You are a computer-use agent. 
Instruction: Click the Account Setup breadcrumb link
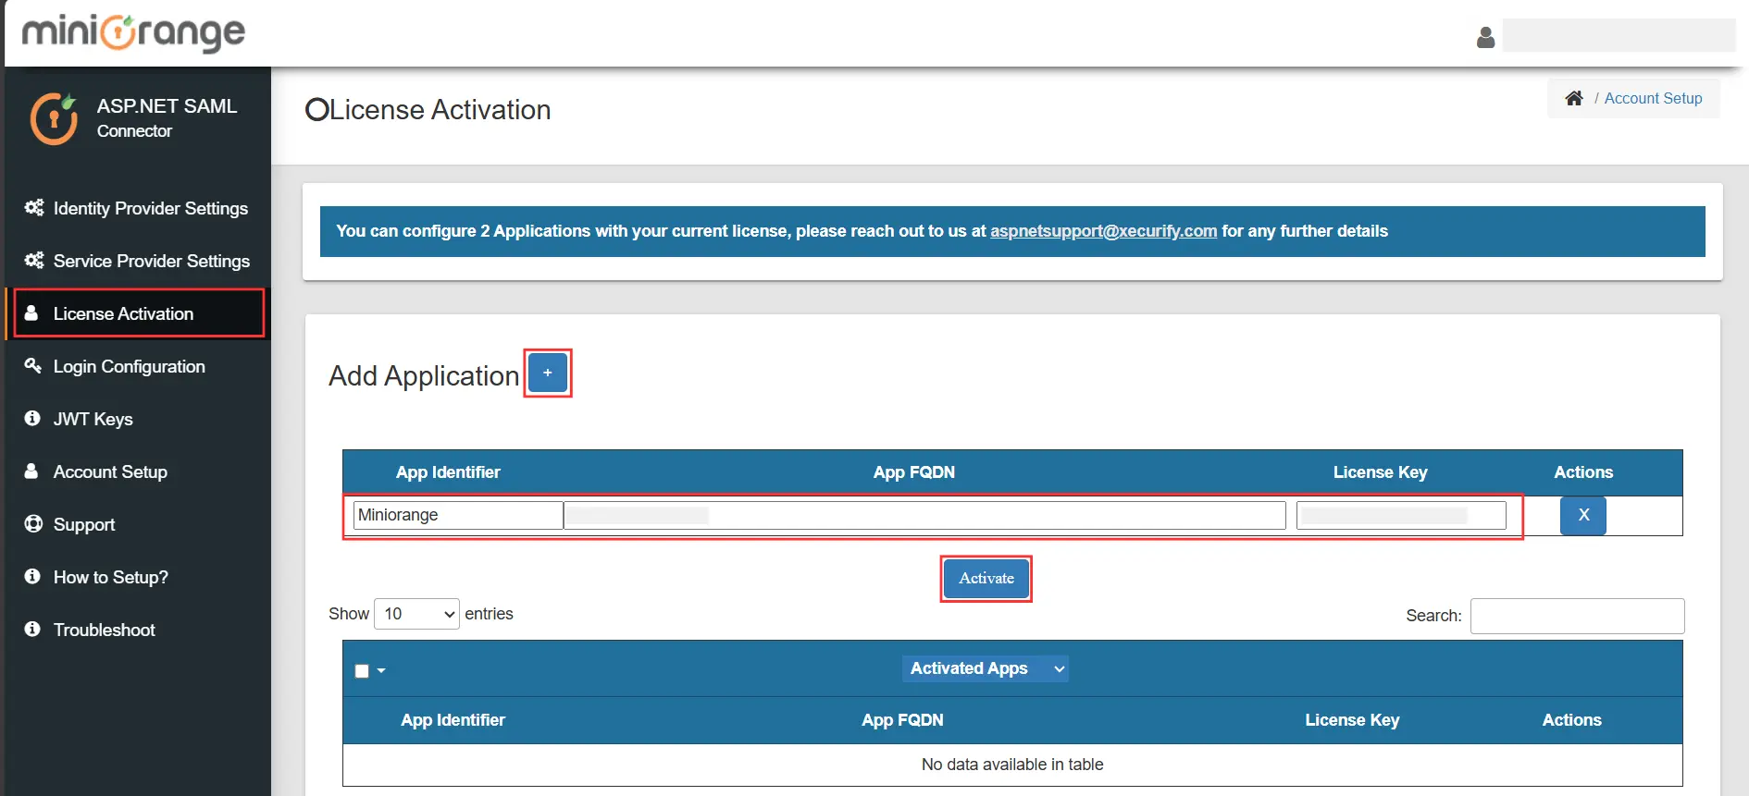click(x=1653, y=98)
